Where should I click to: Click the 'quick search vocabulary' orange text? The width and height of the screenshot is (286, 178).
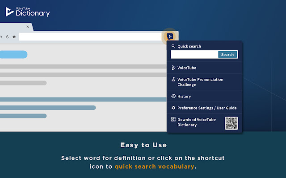pyautogui.click(x=154, y=166)
